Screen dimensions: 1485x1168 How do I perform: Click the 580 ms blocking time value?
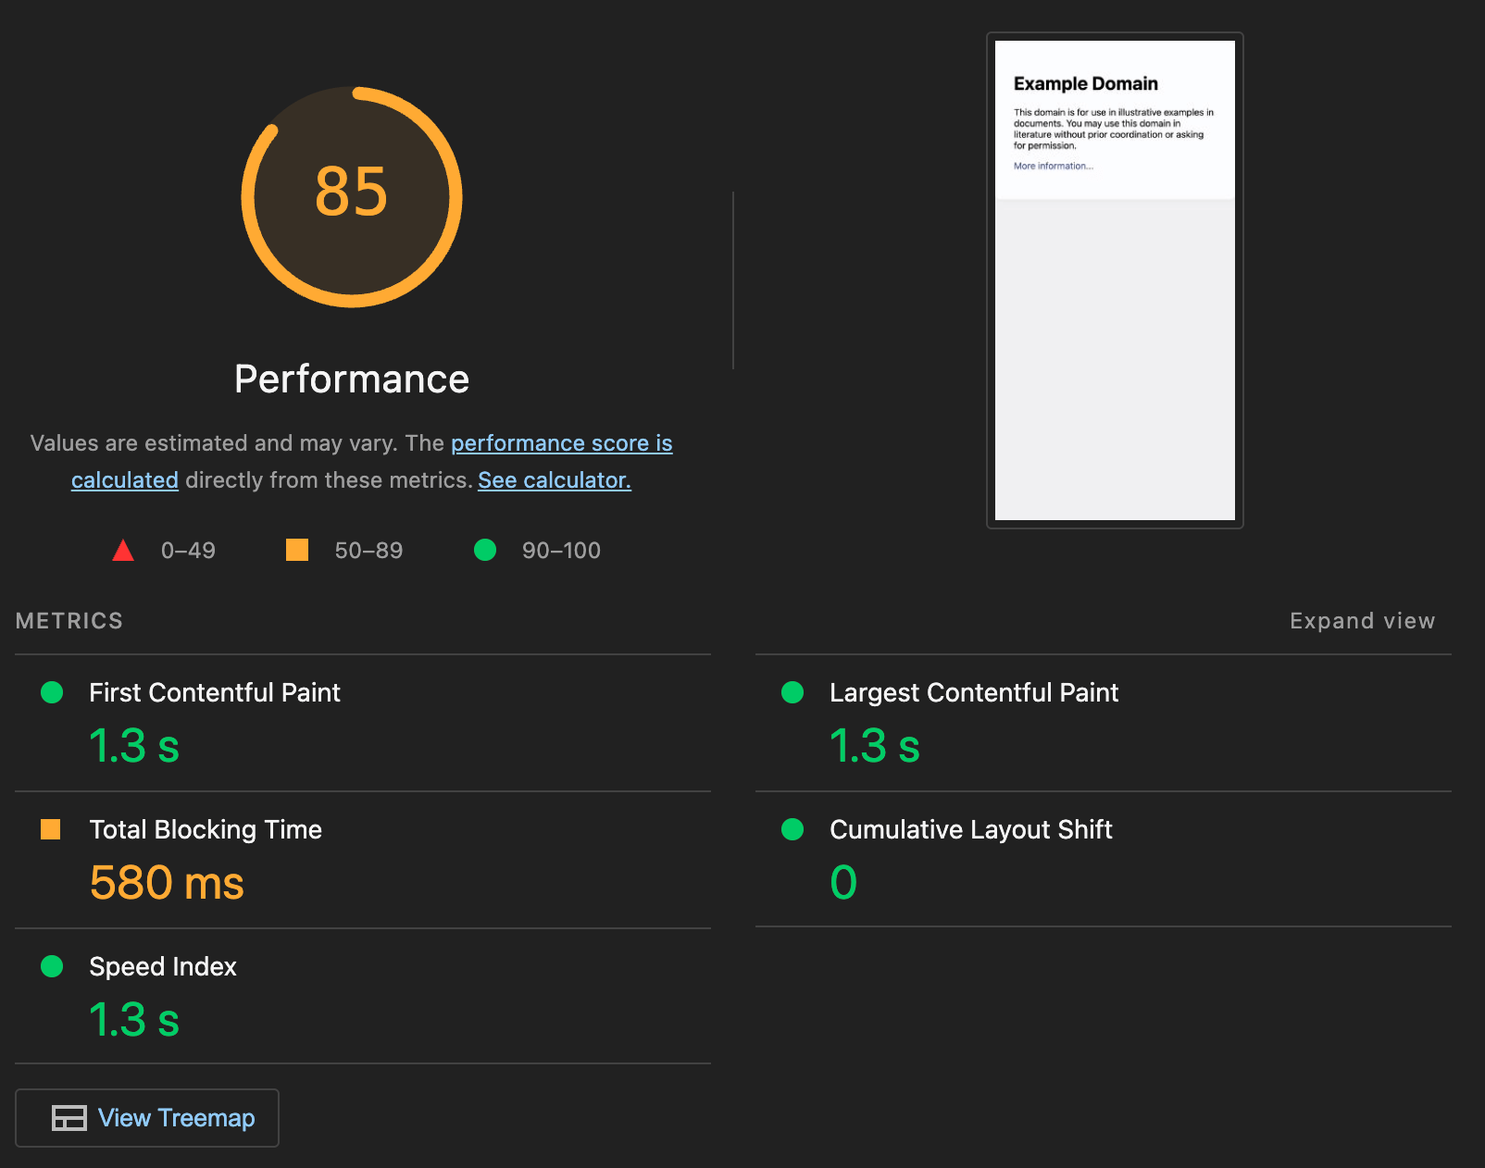[x=167, y=882]
